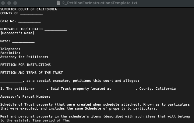Screen dimensions: 194x123
Task: Click the blank after "property located at"
Action: pos(124,89)
